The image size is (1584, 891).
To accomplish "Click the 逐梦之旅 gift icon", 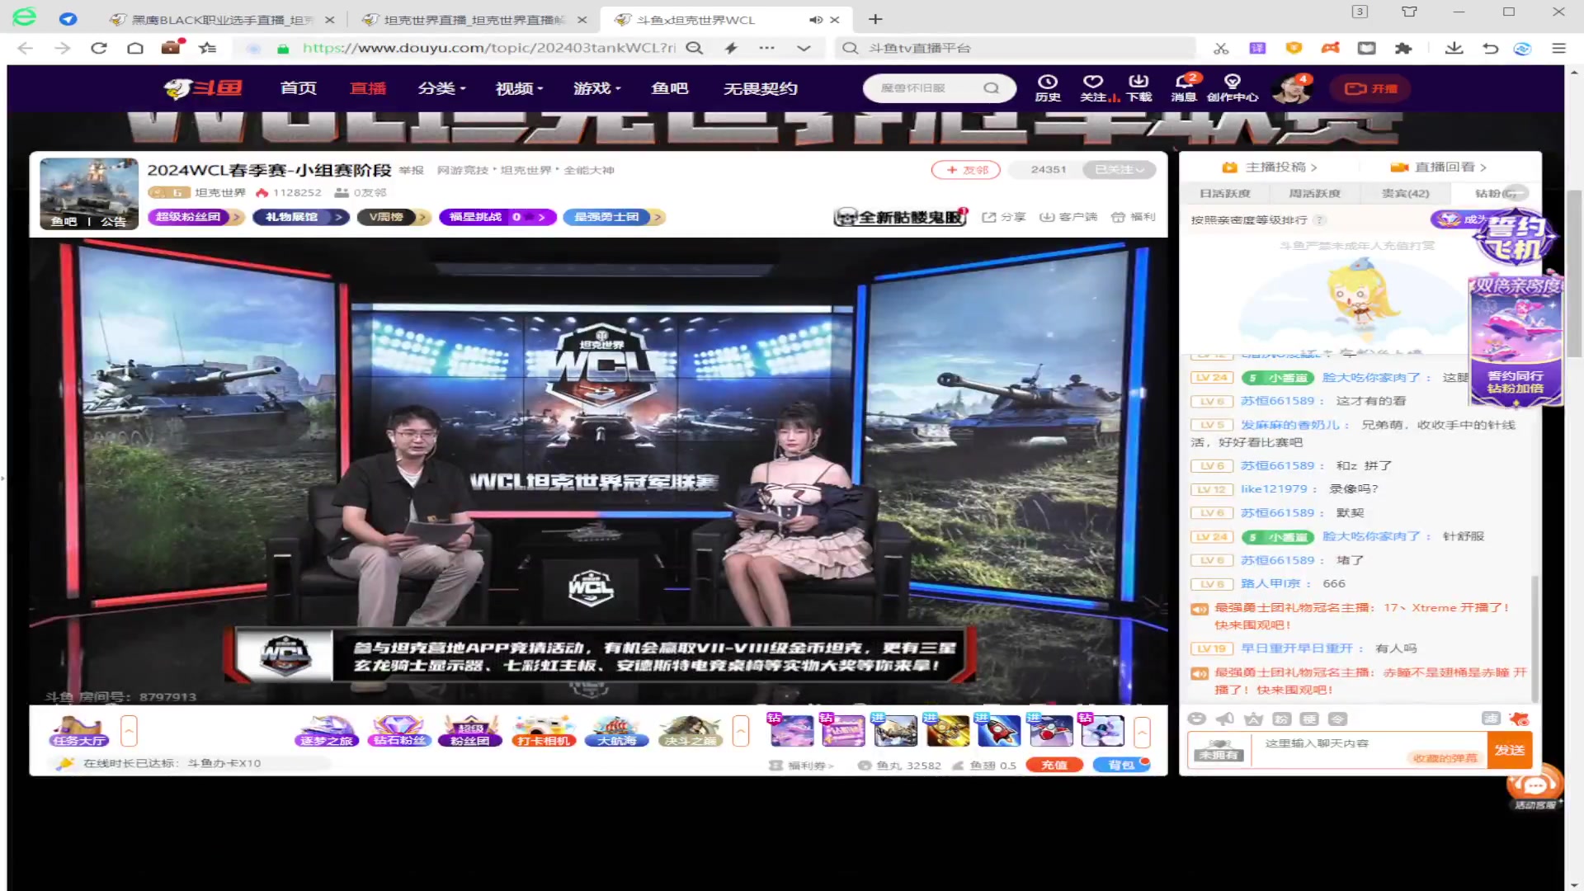I will (x=326, y=731).
